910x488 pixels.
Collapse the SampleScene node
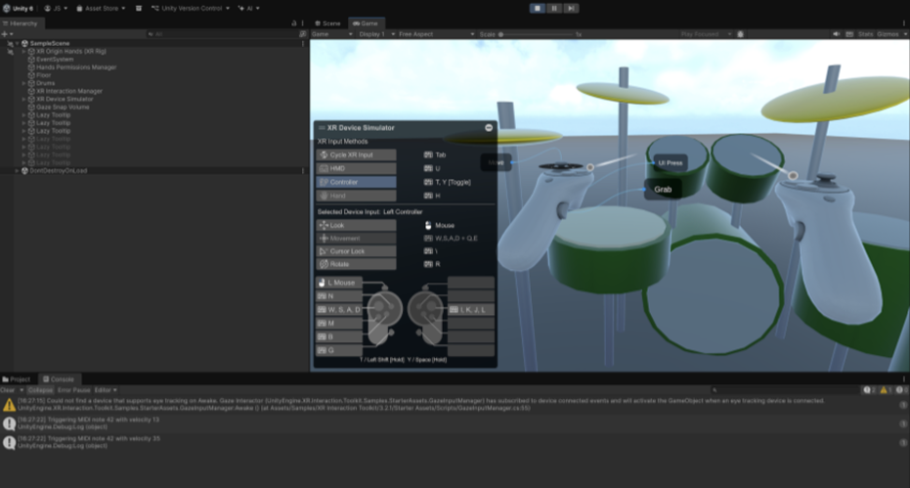pyautogui.click(x=18, y=44)
